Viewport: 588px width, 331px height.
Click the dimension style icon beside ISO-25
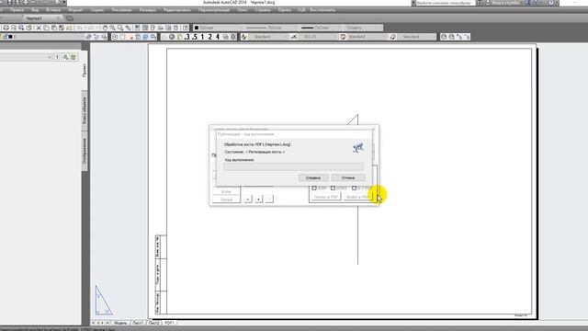coord(294,37)
